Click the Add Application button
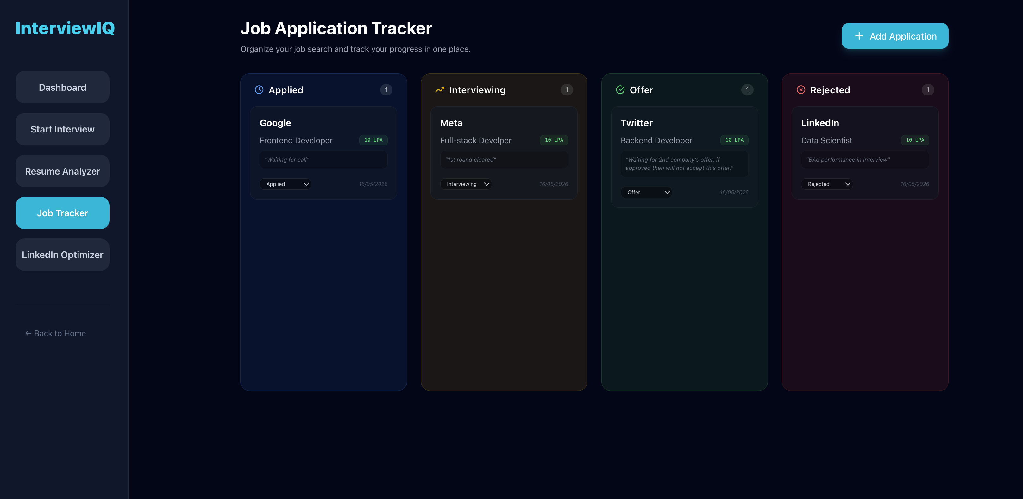Image resolution: width=1023 pixels, height=499 pixels. pyautogui.click(x=895, y=36)
